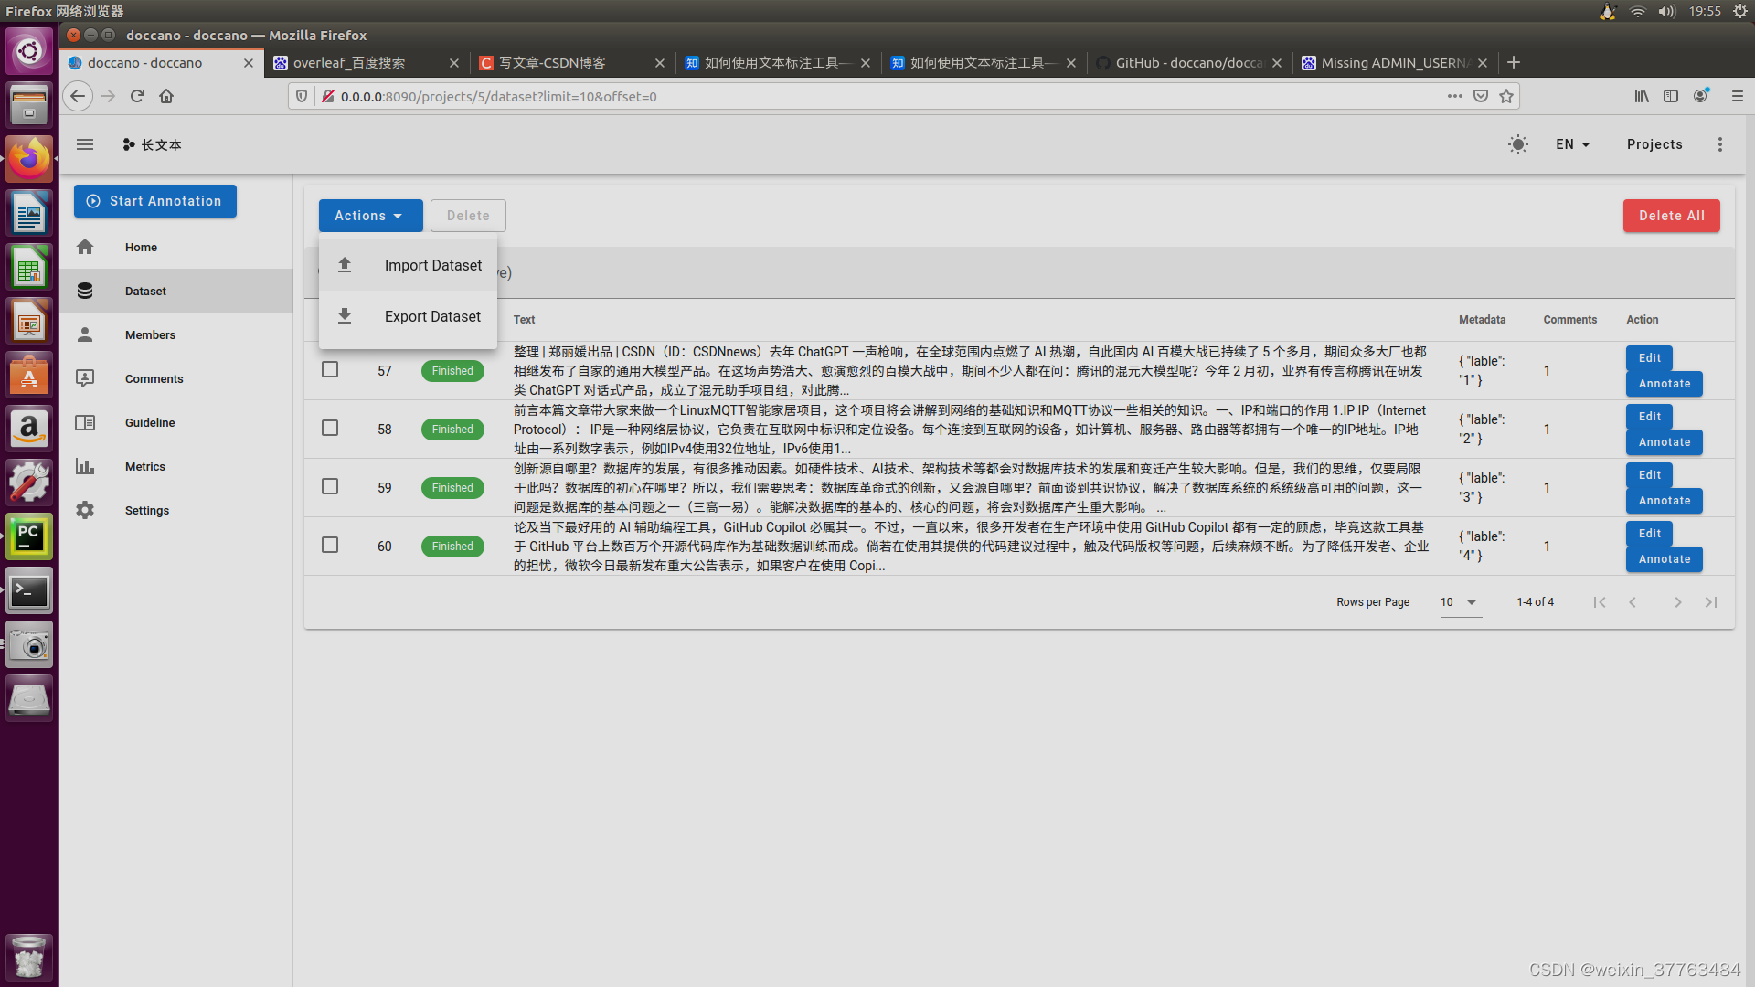Click the Metrics sidebar icon

[x=86, y=465]
